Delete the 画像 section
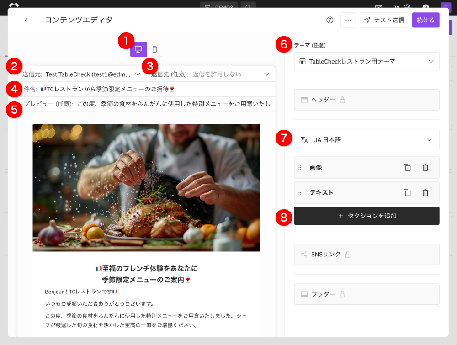The width and height of the screenshot is (457, 345). click(425, 168)
